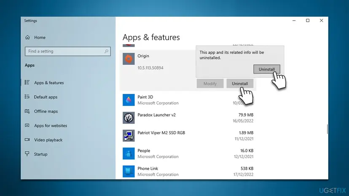349x196 pixels.
Task: Select Apps & features in sidebar
Action: (49, 83)
